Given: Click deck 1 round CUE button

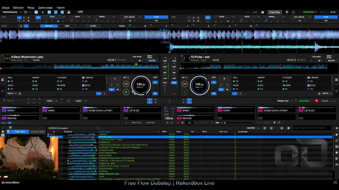Looking at the screenshot, I should click(x=126, y=84).
